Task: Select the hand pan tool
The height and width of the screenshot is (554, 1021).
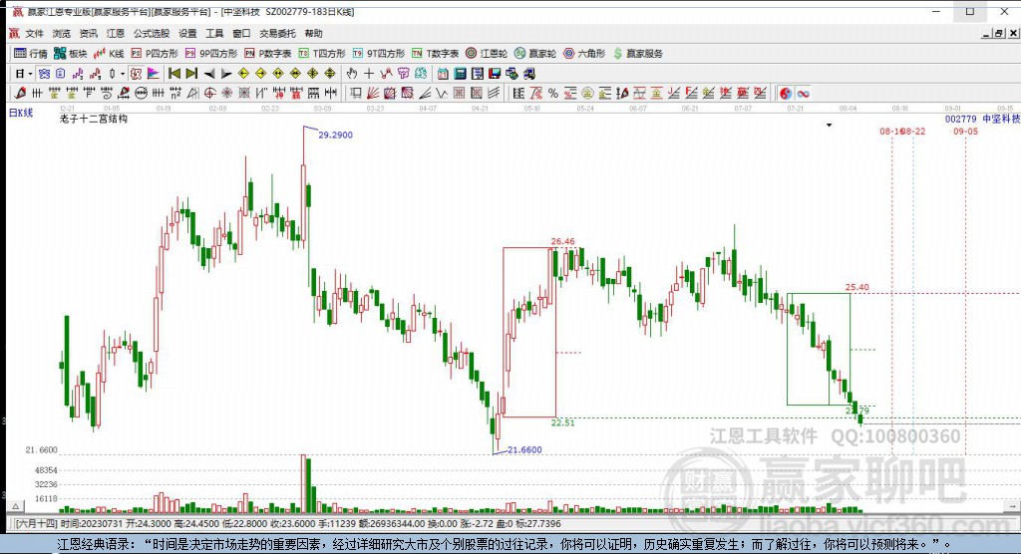Action: (x=352, y=74)
